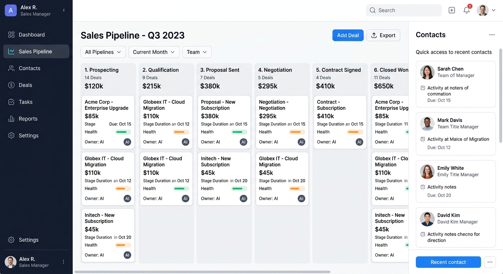Click the search magnifier icon
The width and height of the screenshot is (503, 274).
coord(373,10)
